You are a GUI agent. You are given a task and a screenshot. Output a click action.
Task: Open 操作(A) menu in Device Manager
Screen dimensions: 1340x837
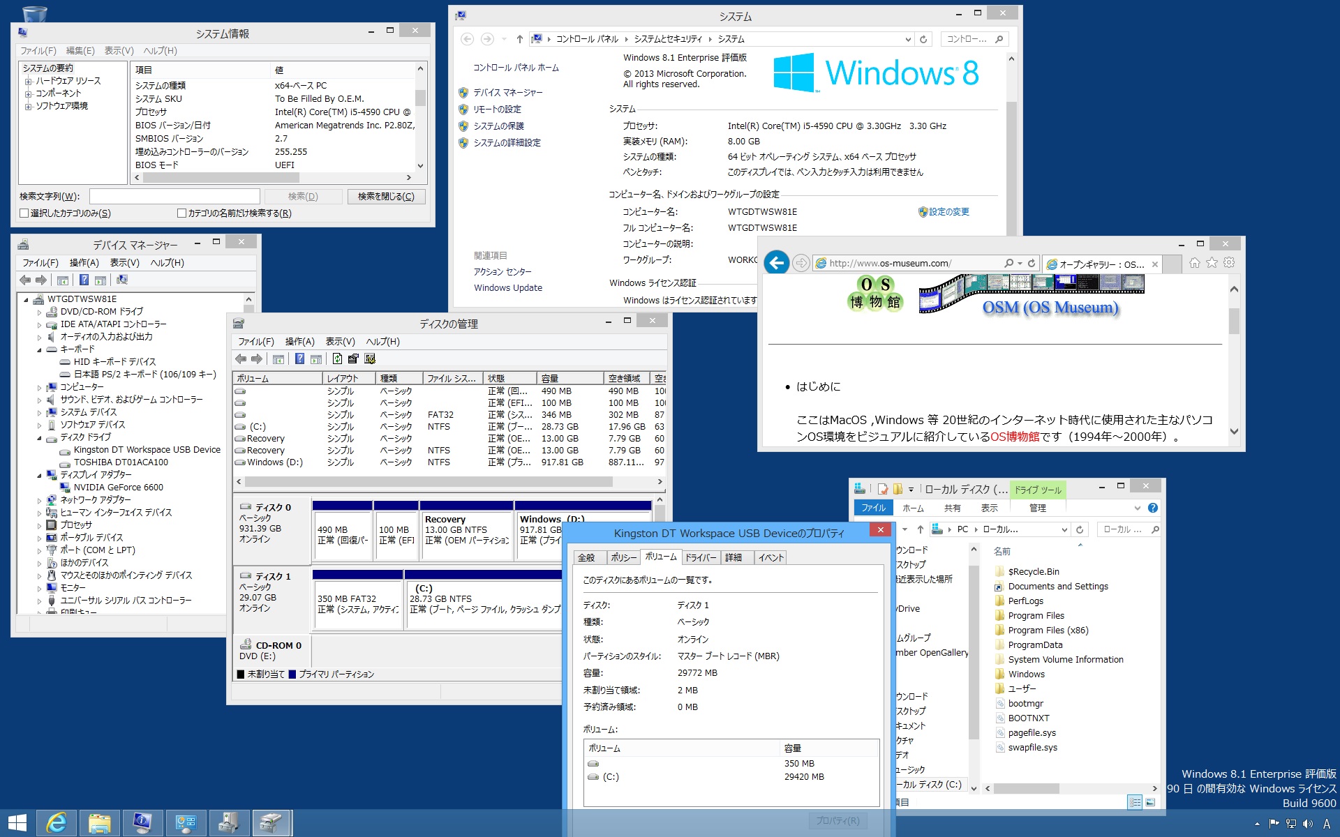(84, 263)
